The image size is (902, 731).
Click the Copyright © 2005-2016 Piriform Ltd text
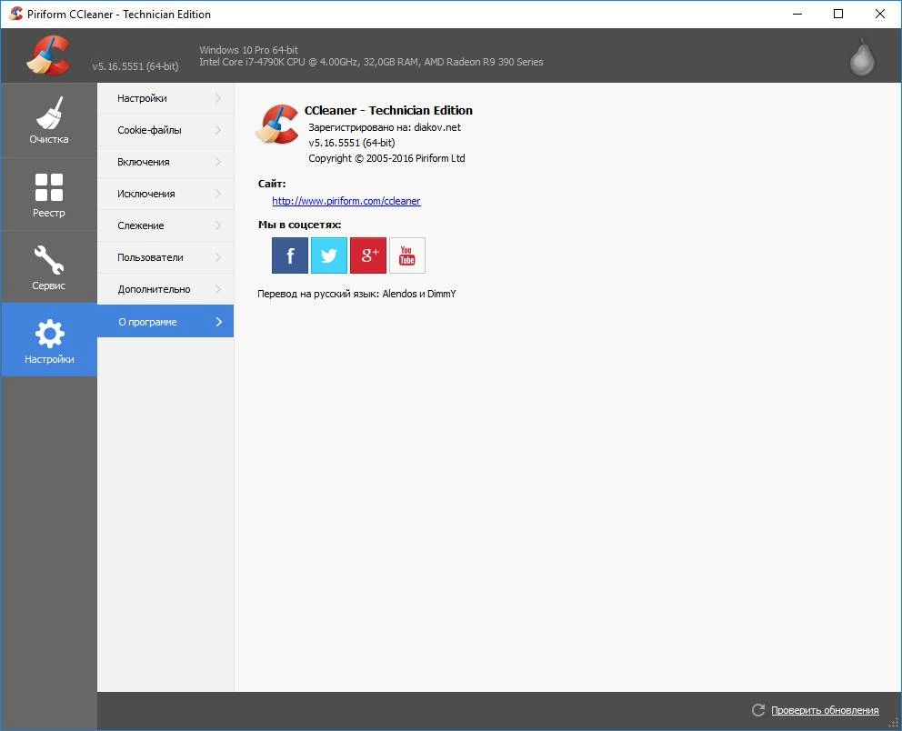click(386, 158)
